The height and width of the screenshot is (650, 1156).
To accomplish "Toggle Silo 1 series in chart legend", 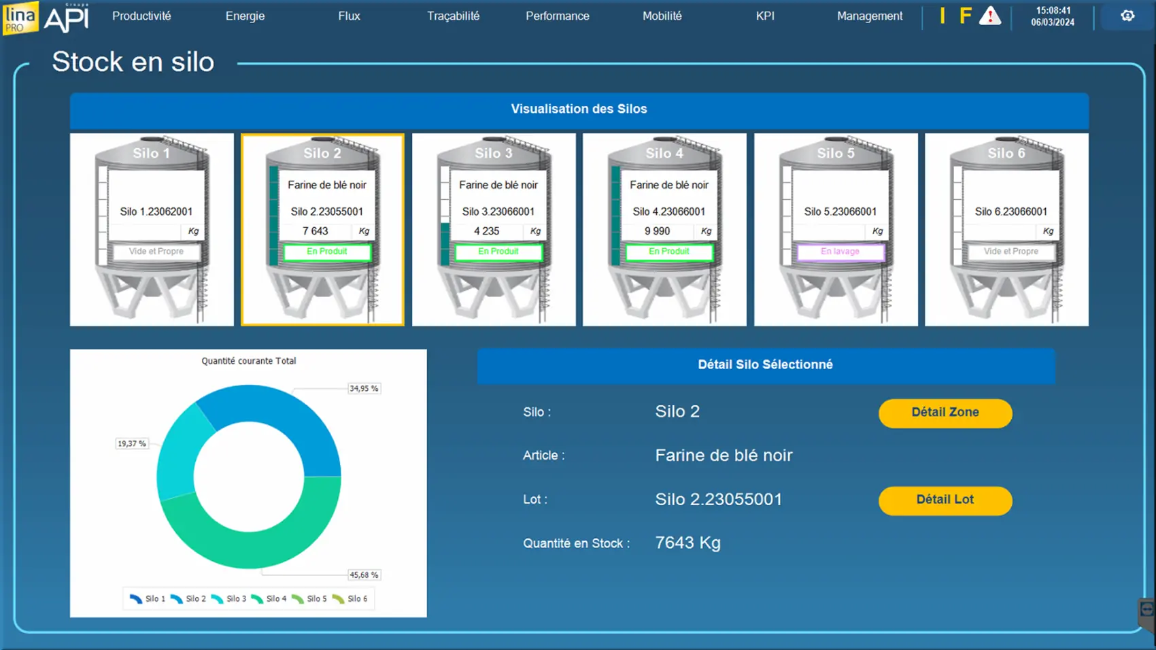I will (x=148, y=599).
